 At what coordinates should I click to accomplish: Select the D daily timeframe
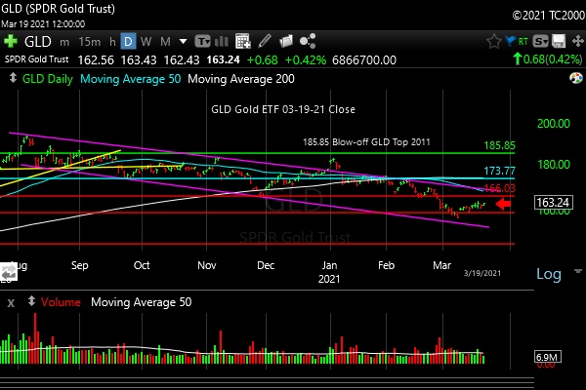(128, 42)
